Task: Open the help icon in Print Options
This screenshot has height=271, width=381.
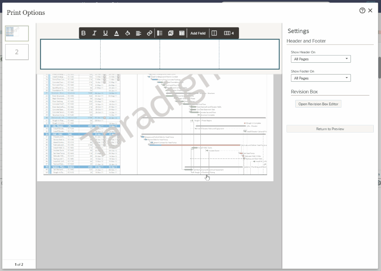Action: point(362,10)
